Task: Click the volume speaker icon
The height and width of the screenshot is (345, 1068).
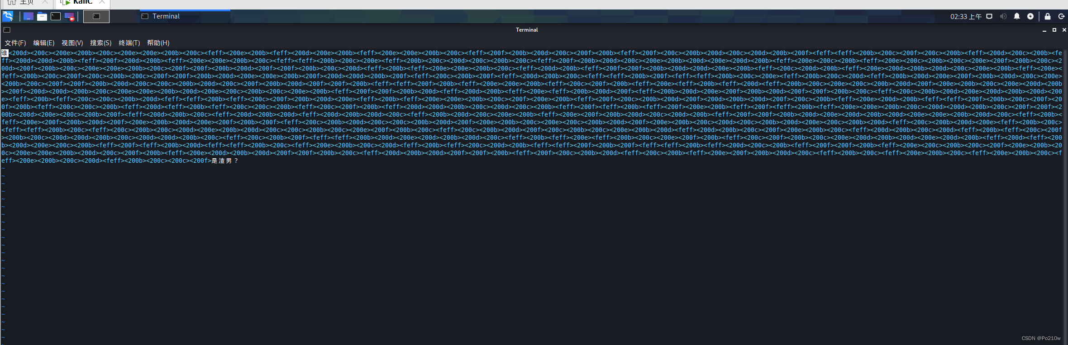Action: (1003, 16)
